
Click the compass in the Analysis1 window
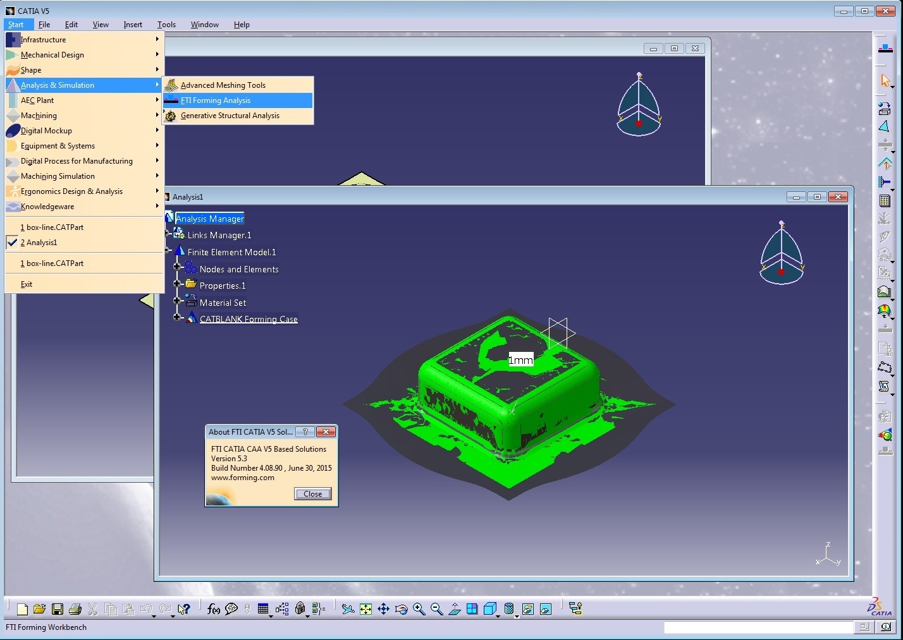(782, 253)
